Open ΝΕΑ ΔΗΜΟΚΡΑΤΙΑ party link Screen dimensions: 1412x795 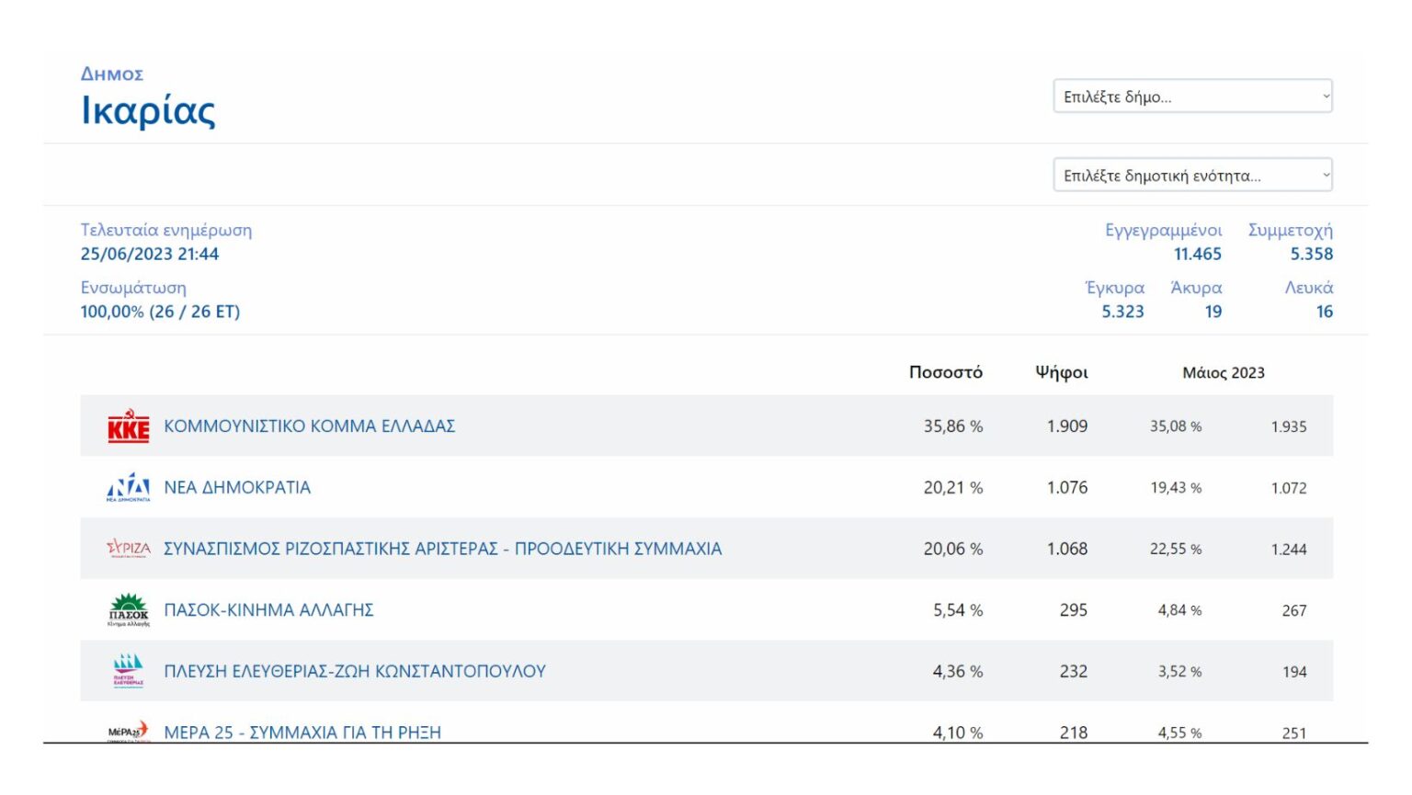[x=237, y=488]
